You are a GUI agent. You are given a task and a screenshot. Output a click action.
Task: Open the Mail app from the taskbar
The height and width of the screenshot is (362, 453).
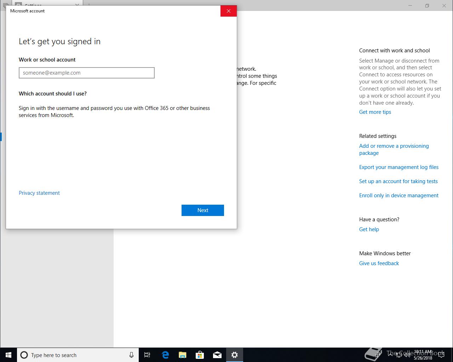(217, 355)
